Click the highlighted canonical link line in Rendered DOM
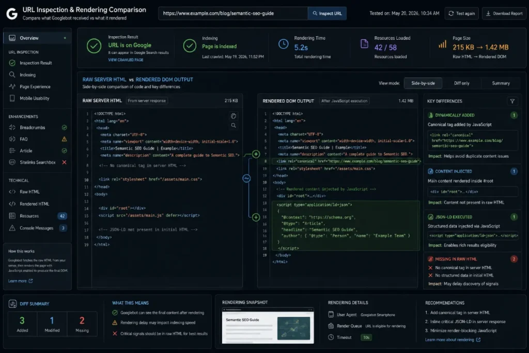The image size is (529, 353). (x=346, y=161)
